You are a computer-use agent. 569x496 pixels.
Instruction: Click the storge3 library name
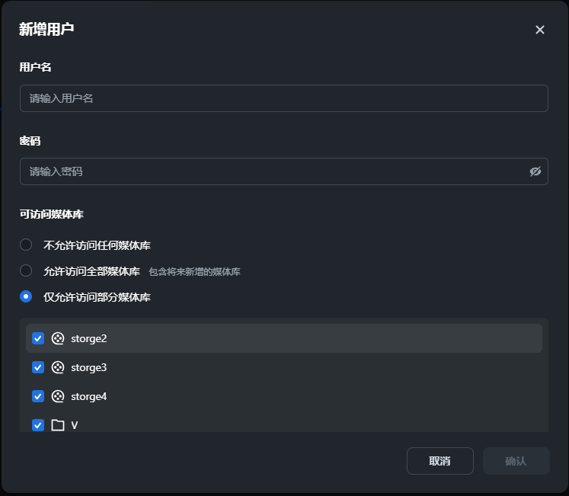89,367
